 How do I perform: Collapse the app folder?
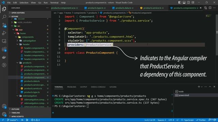pyautogui.click(x=20, y=29)
